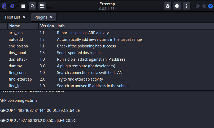
Task: Open the Ettercap three-dot menu
Action: pyautogui.click(x=186, y=6)
